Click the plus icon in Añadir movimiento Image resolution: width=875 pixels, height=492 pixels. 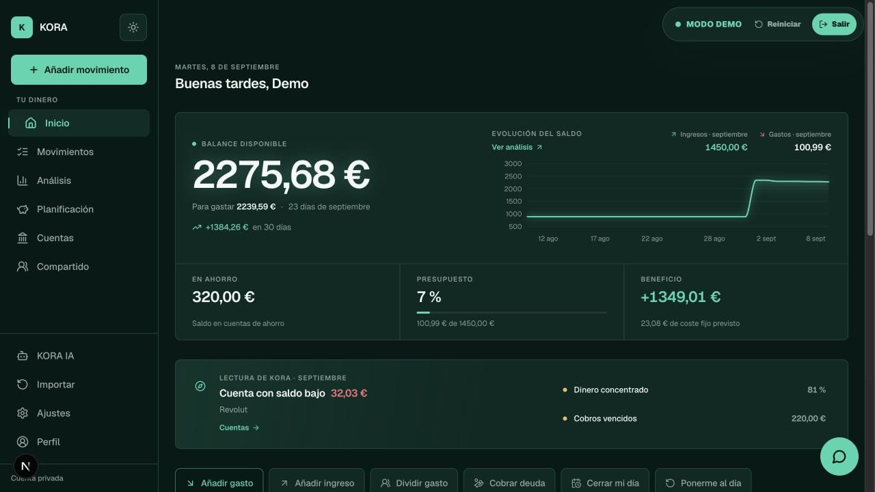click(x=33, y=70)
